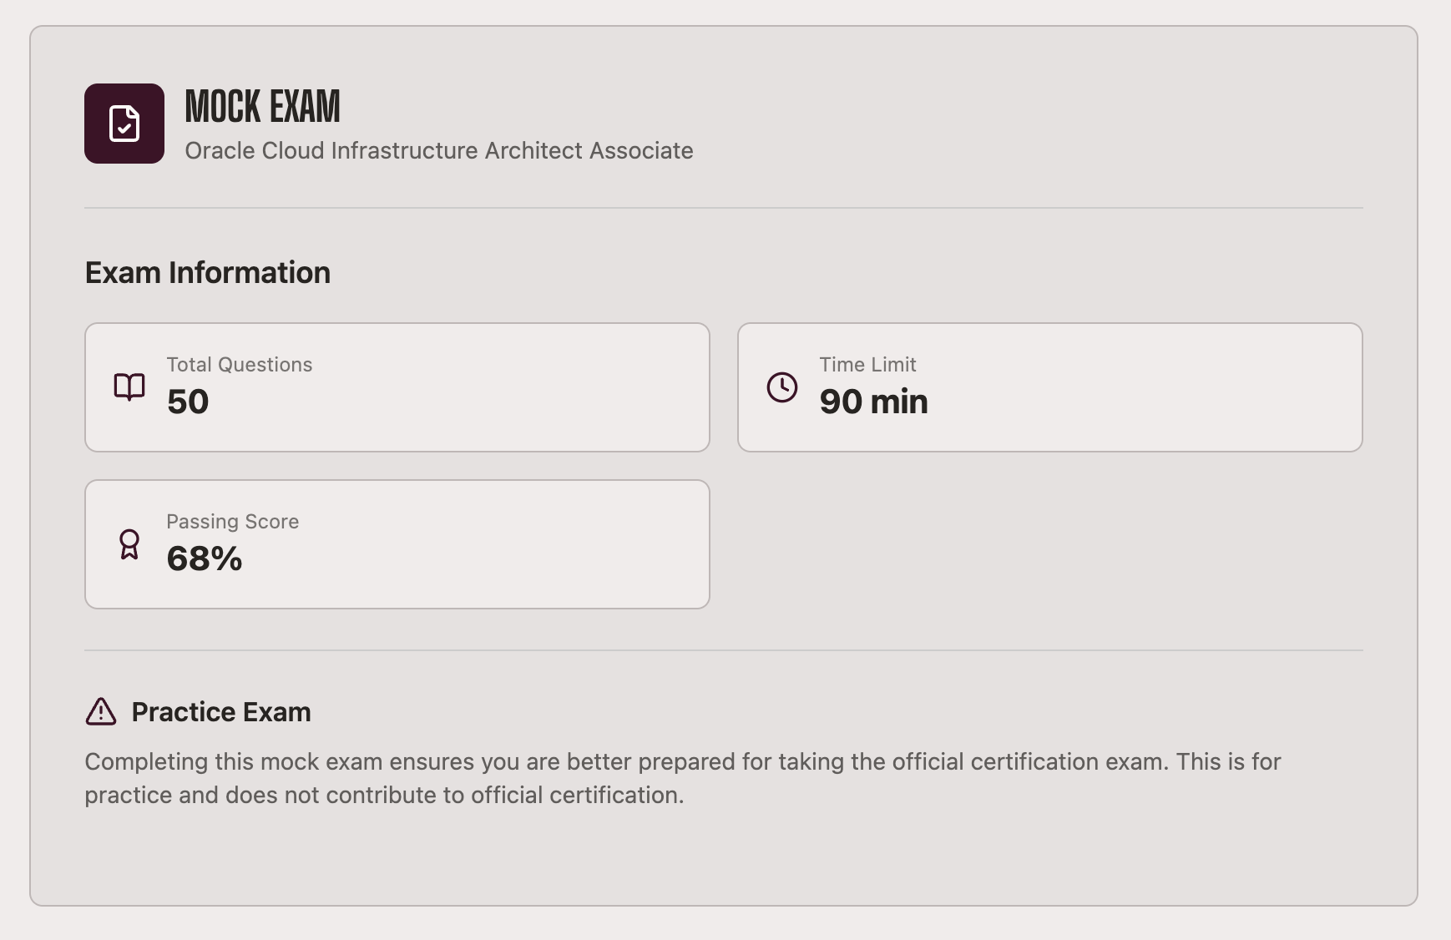Click the 50 total questions value

[x=188, y=402]
